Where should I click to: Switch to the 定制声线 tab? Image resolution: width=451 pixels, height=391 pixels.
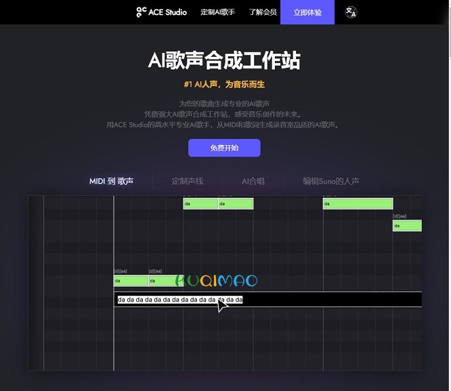click(x=188, y=181)
